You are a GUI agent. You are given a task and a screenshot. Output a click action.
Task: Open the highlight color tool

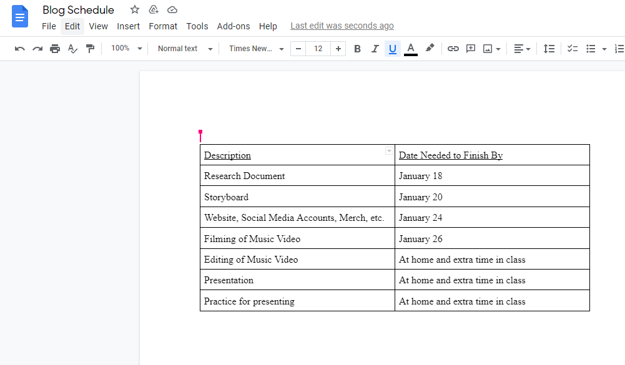(x=430, y=49)
